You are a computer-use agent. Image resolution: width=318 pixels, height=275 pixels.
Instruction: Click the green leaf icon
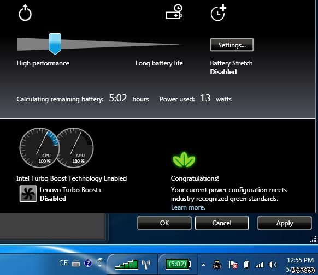tap(184, 159)
